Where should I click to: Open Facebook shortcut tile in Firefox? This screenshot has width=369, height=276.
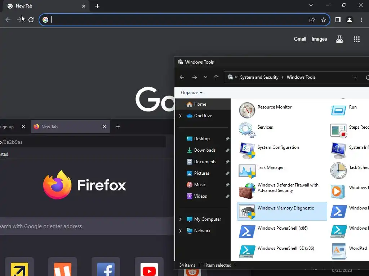[x=106, y=267]
